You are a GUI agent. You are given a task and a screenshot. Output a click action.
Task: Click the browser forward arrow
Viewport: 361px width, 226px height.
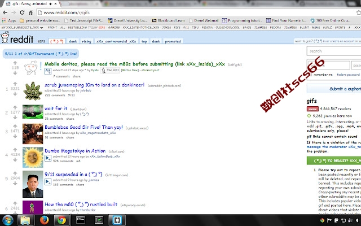pos(14,12)
